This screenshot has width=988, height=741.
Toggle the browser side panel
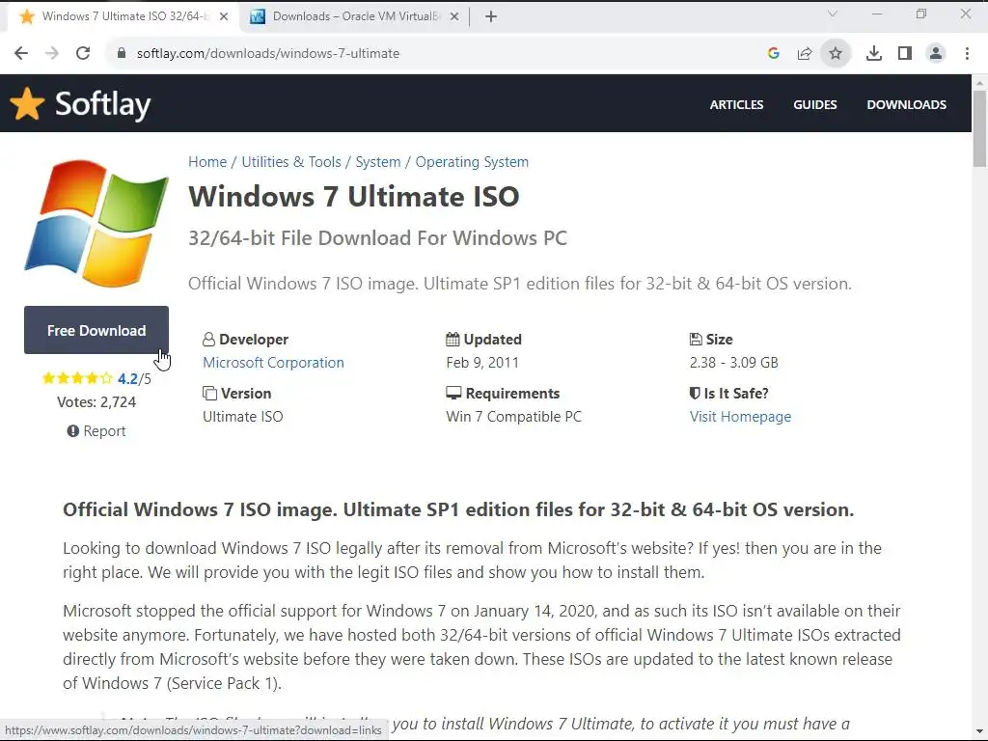pos(905,54)
